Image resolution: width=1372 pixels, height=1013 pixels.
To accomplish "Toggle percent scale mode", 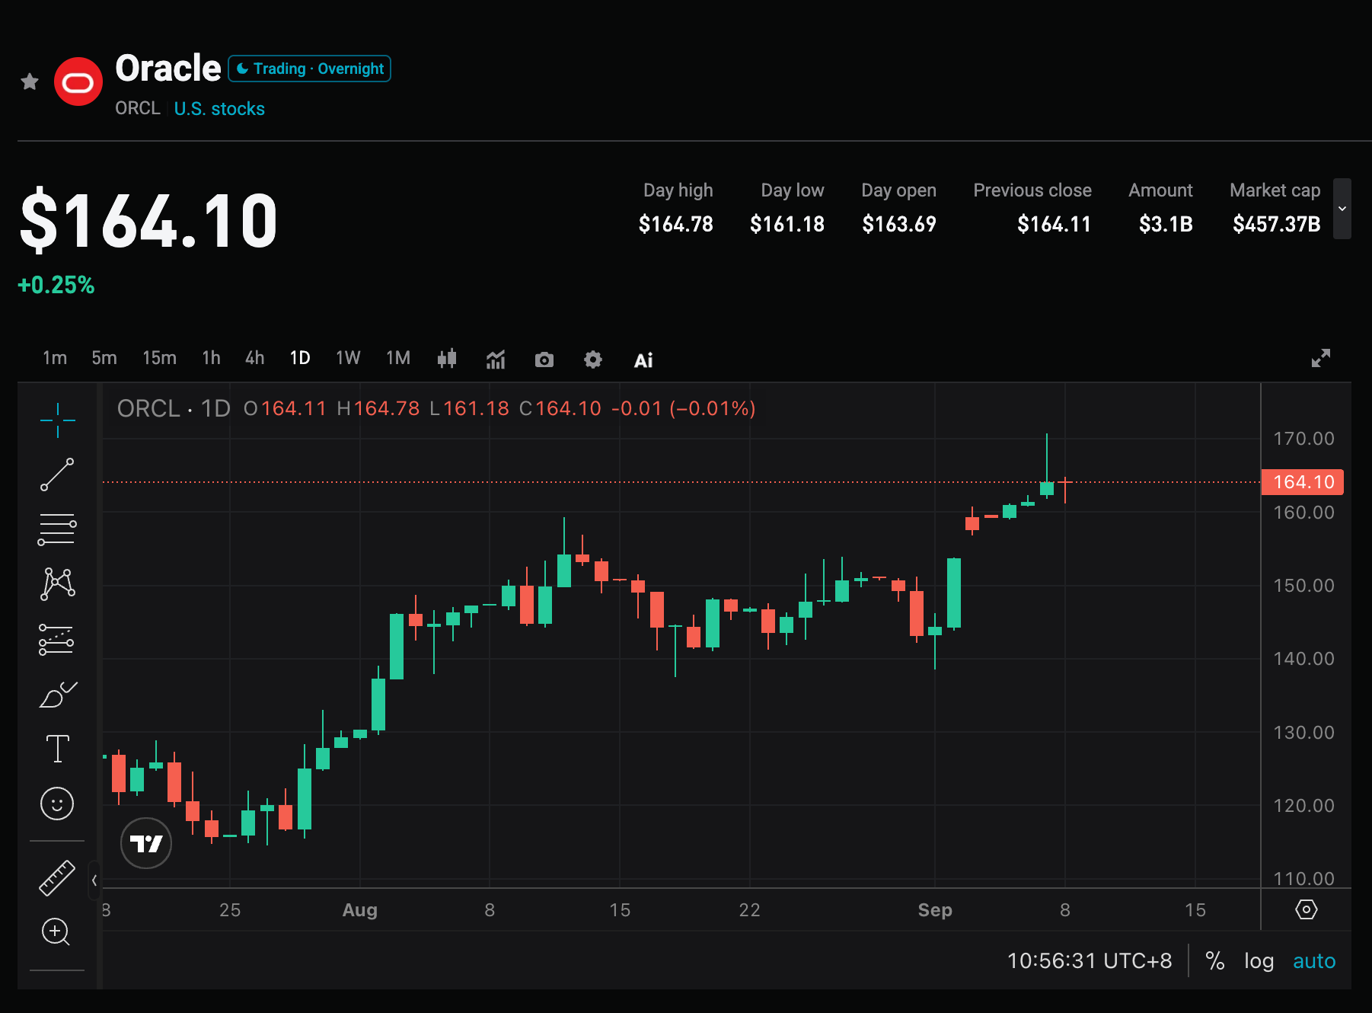I will [1215, 961].
